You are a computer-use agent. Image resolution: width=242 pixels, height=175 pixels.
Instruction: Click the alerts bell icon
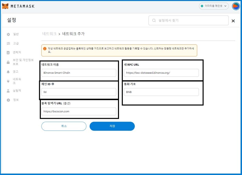(8, 72)
